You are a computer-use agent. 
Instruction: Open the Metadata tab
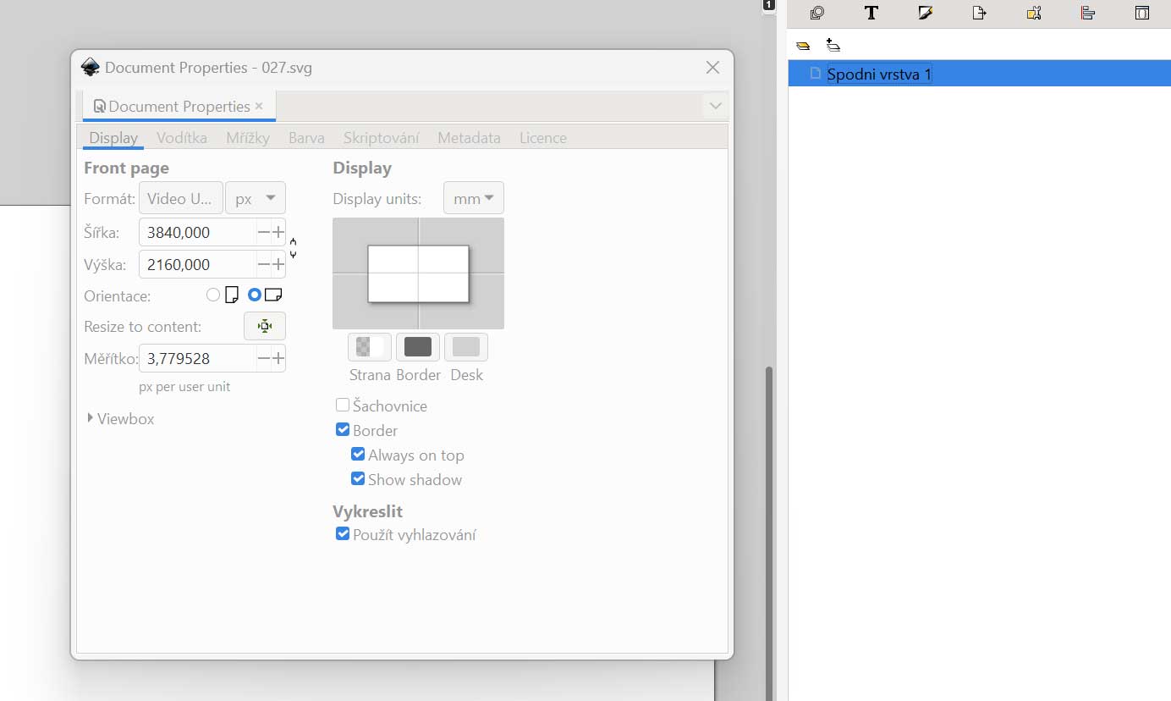(x=469, y=138)
